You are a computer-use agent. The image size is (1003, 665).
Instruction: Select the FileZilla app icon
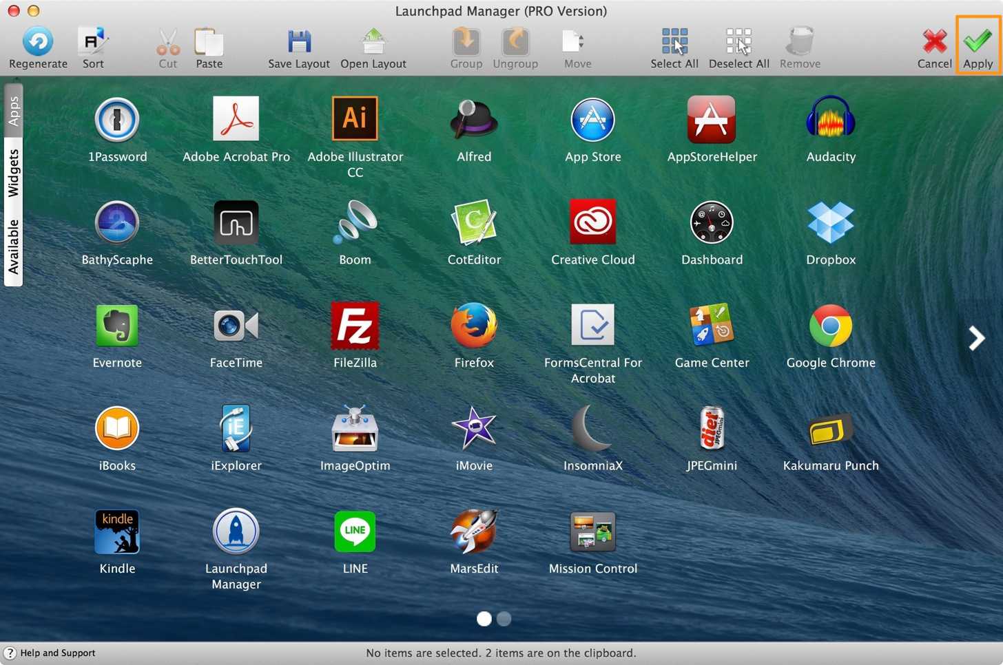coord(355,326)
